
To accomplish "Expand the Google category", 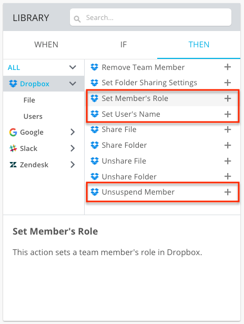I will pyautogui.click(x=73, y=132).
